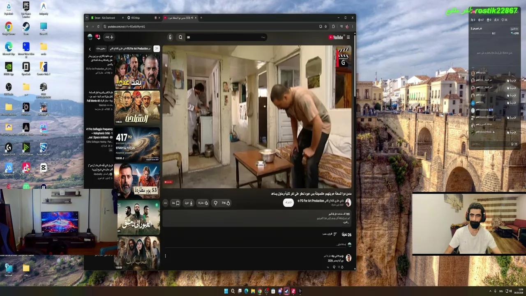The height and width of the screenshot is (296, 526).
Task: Reload the YouTube page
Action: point(98,27)
